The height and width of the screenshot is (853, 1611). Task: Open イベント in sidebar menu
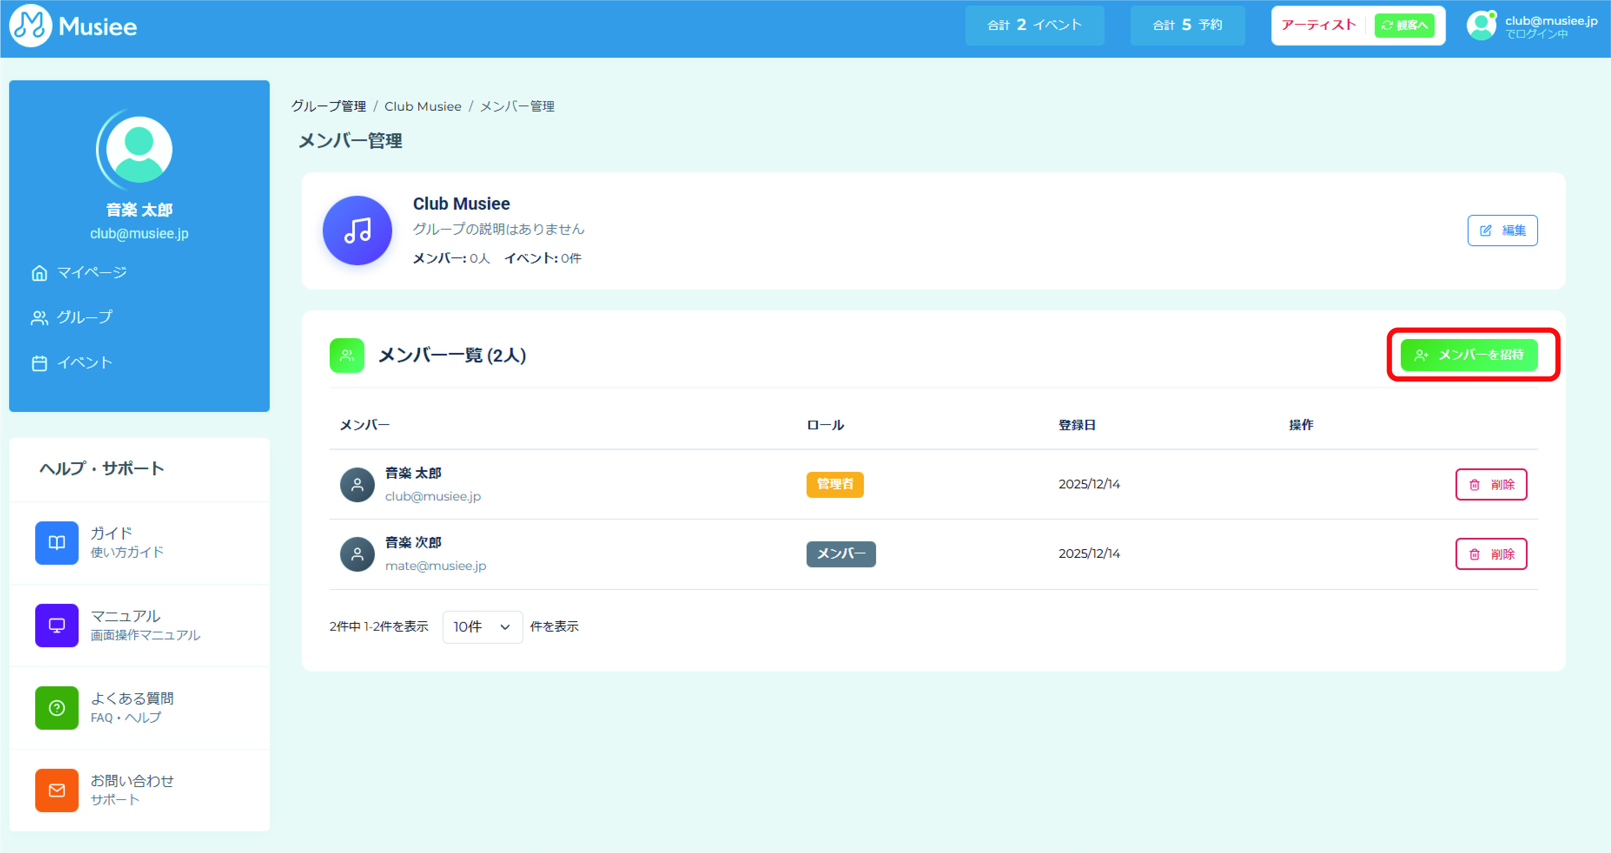coord(84,362)
